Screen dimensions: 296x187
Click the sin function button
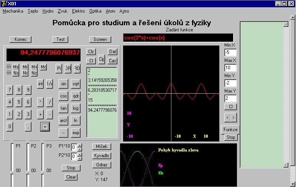pos(63,84)
